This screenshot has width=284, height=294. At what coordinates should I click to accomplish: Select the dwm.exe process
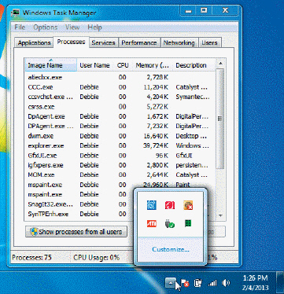click(120, 136)
